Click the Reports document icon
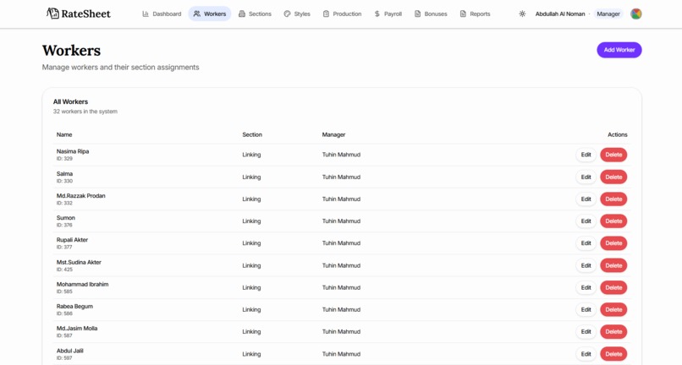682x365 pixels. coord(463,14)
